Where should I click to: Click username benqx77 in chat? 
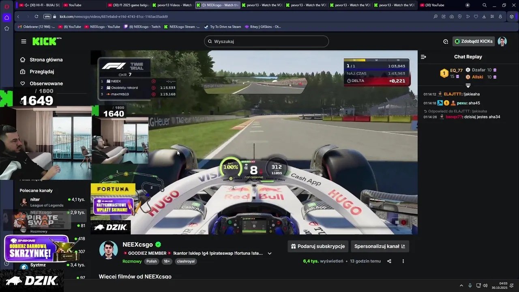pos(454,117)
